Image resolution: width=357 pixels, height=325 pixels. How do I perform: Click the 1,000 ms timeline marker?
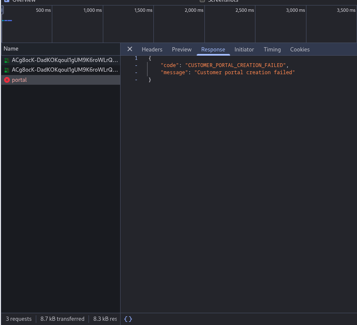[x=92, y=10]
